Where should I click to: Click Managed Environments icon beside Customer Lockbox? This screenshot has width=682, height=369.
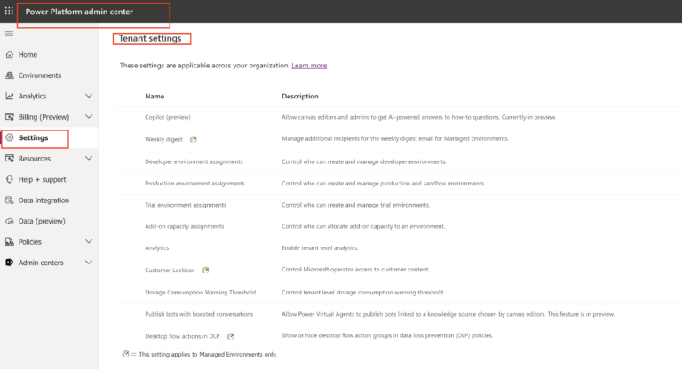click(206, 270)
